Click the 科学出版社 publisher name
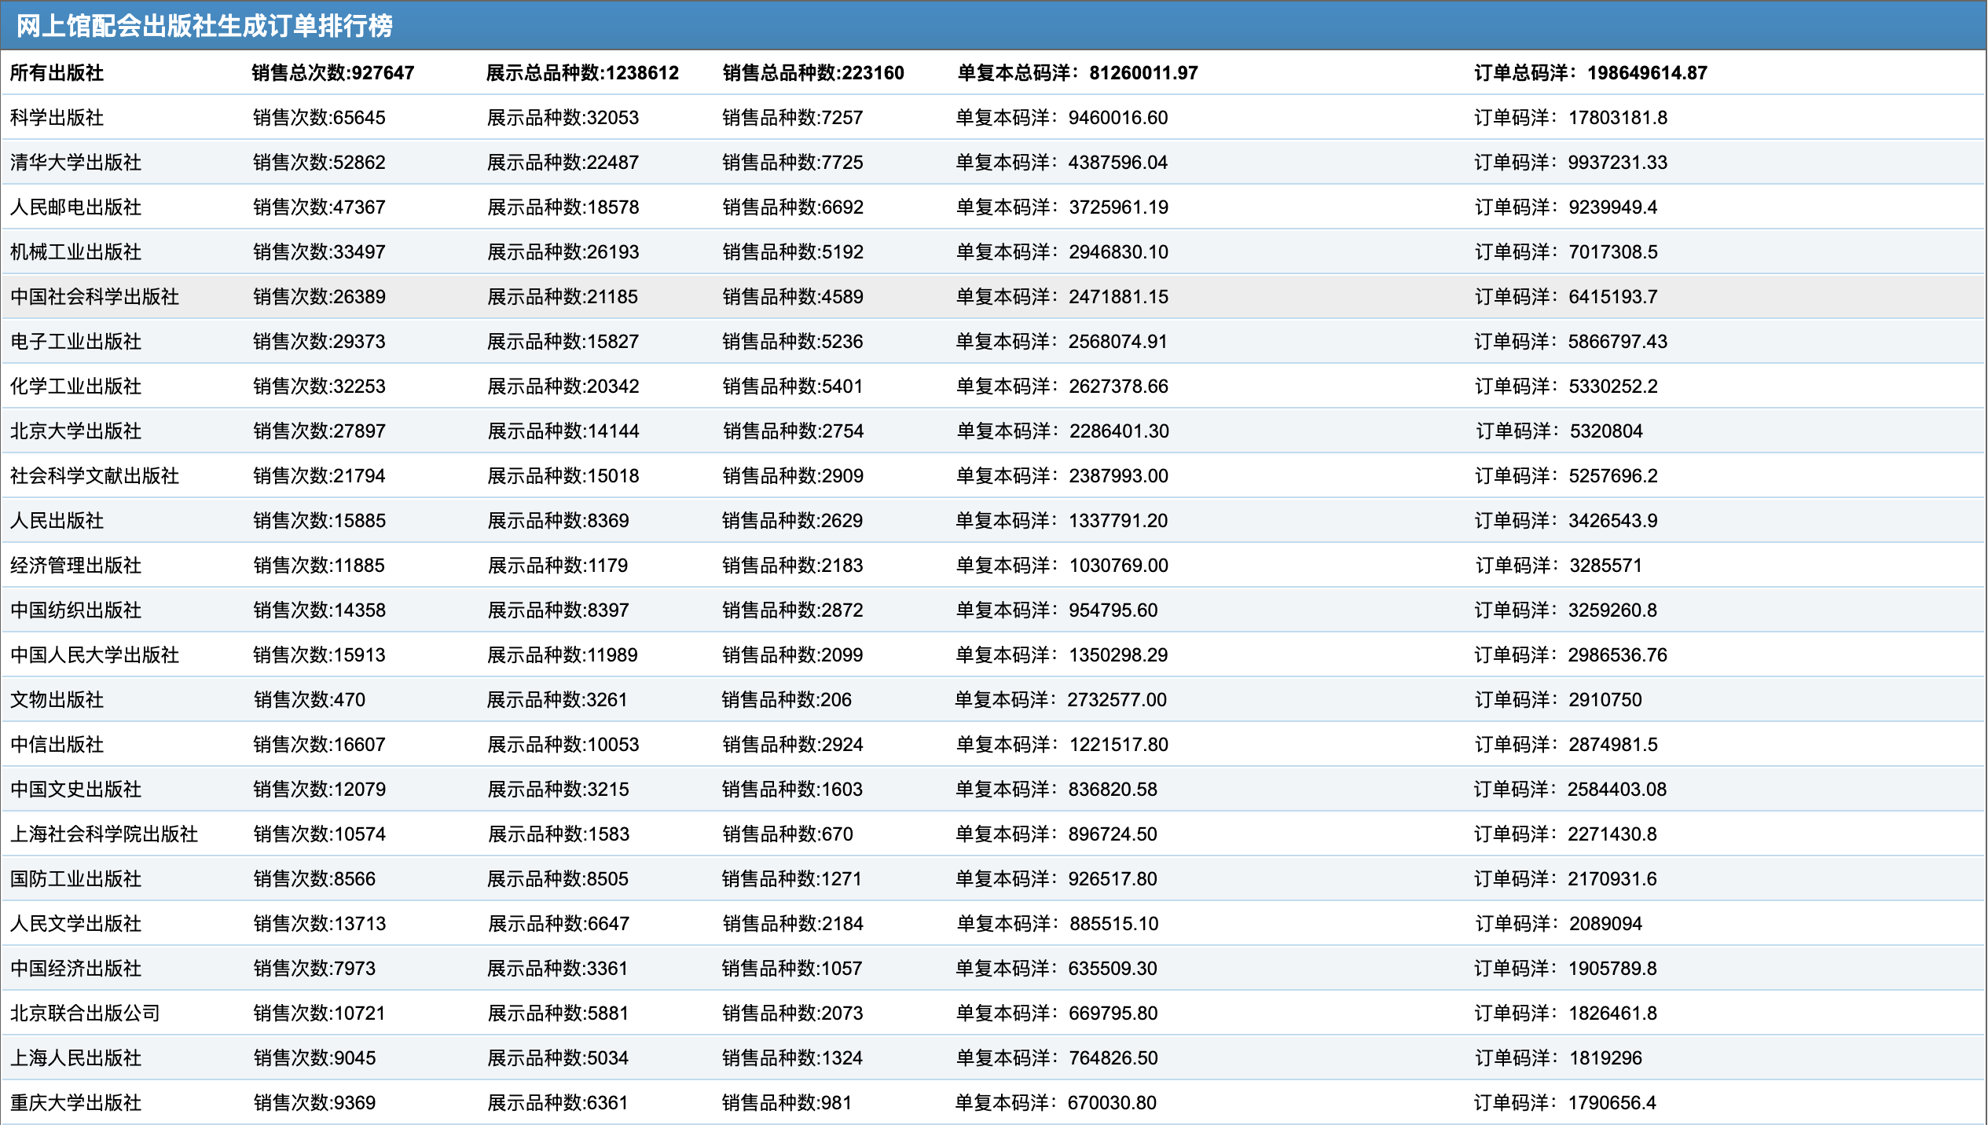The width and height of the screenshot is (1988, 1125). [x=57, y=118]
